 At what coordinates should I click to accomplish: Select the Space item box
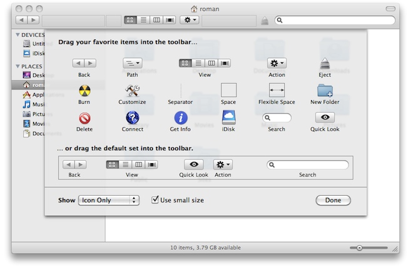pyautogui.click(x=228, y=90)
